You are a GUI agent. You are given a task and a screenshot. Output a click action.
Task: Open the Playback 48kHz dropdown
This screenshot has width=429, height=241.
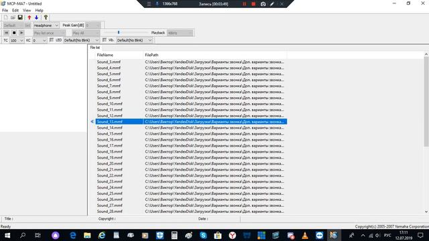click(x=180, y=33)
